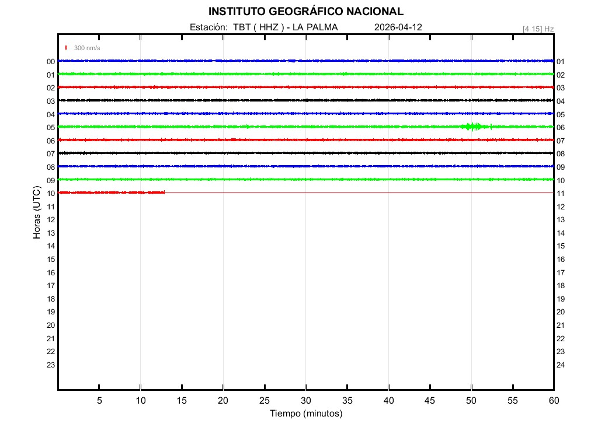This screenshot has width=598, height=448.
Task: Click the [4 15] Hz filter label
Action: click(538, 29)
